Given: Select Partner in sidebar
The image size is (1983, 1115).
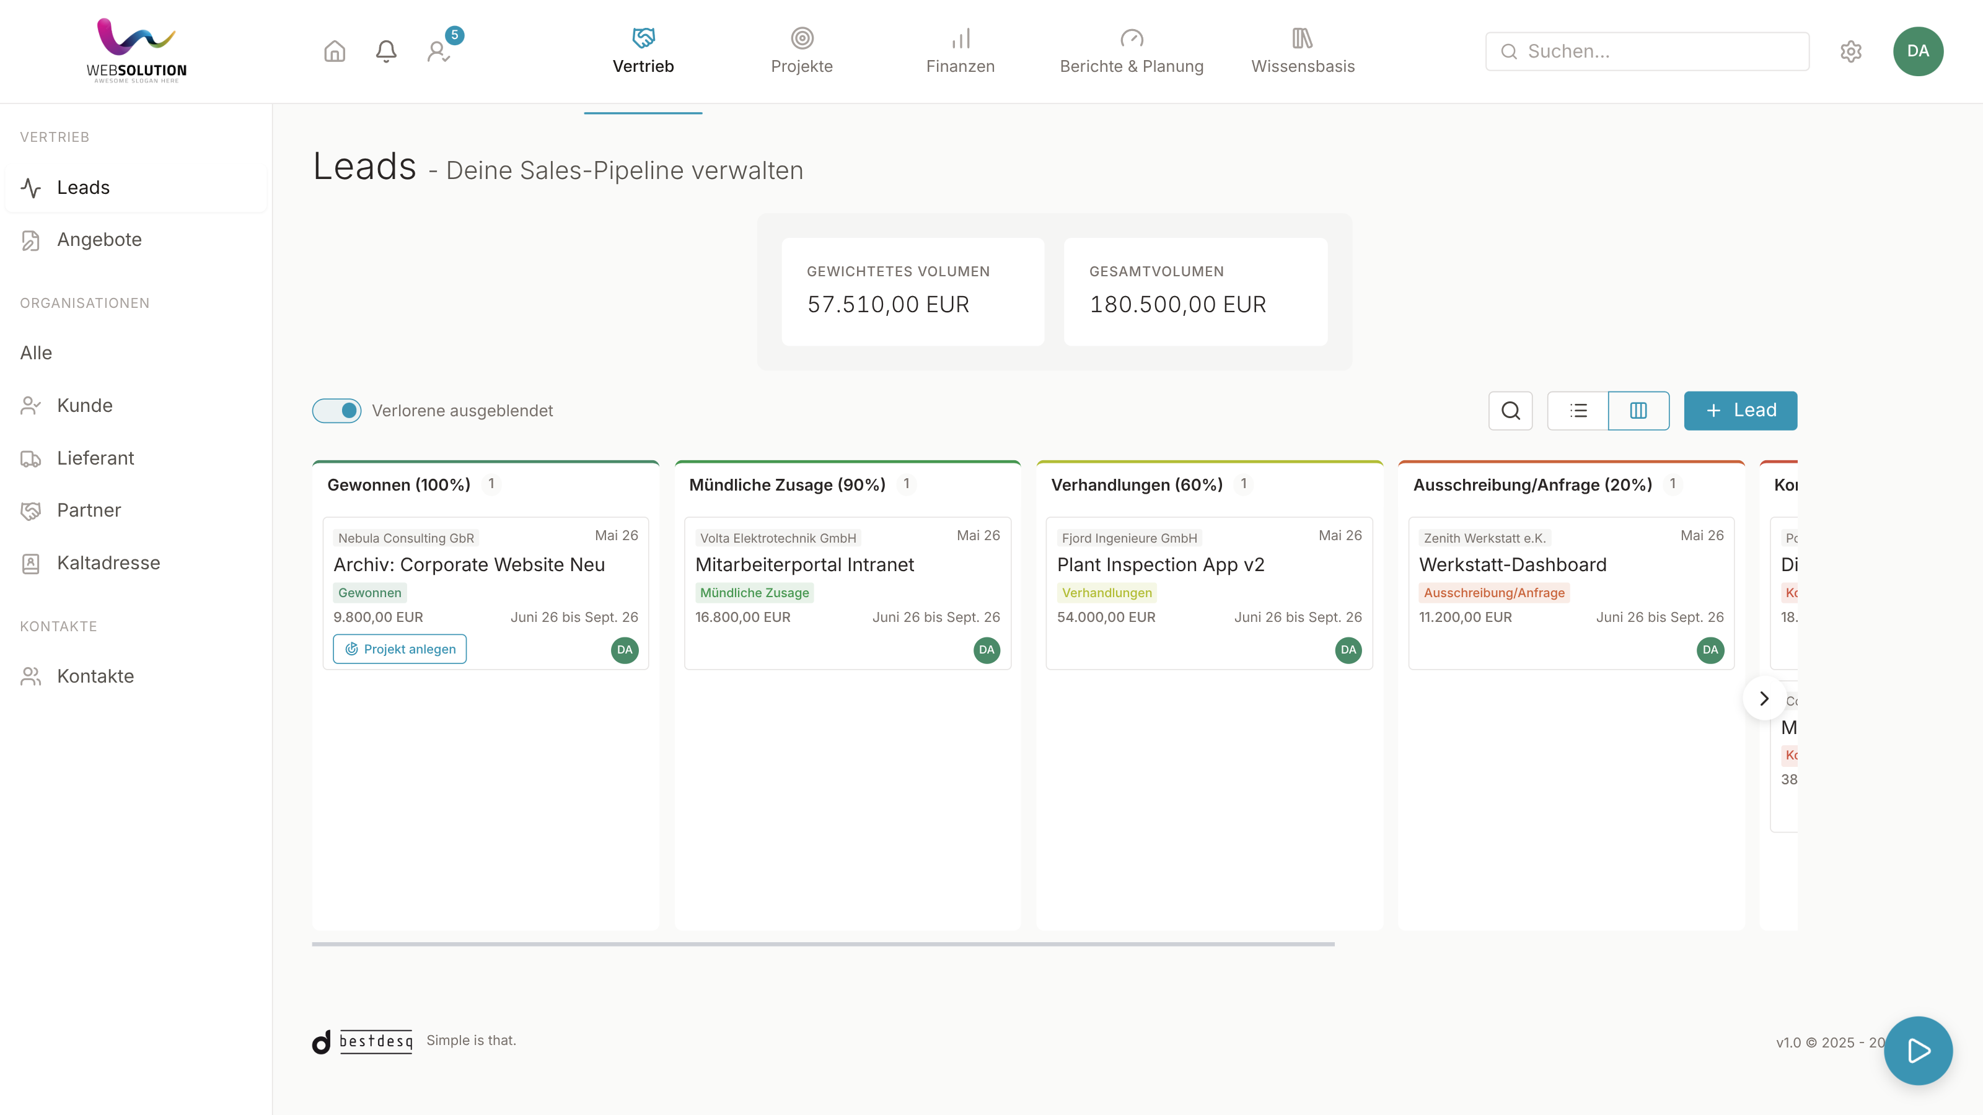Looking at the screenshot, I should point(136,511).
